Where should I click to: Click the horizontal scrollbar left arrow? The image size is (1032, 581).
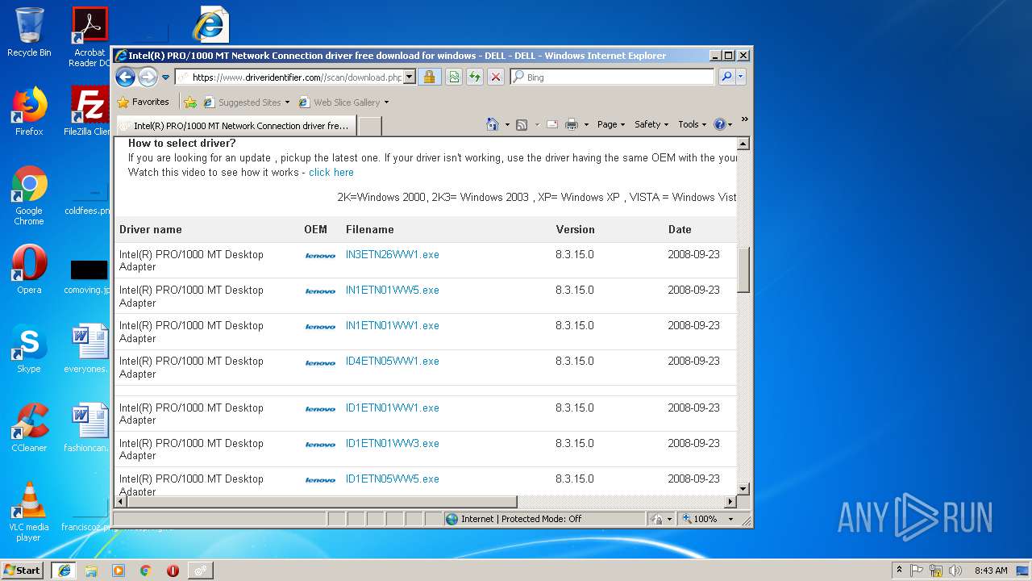(x=121, y=501)
